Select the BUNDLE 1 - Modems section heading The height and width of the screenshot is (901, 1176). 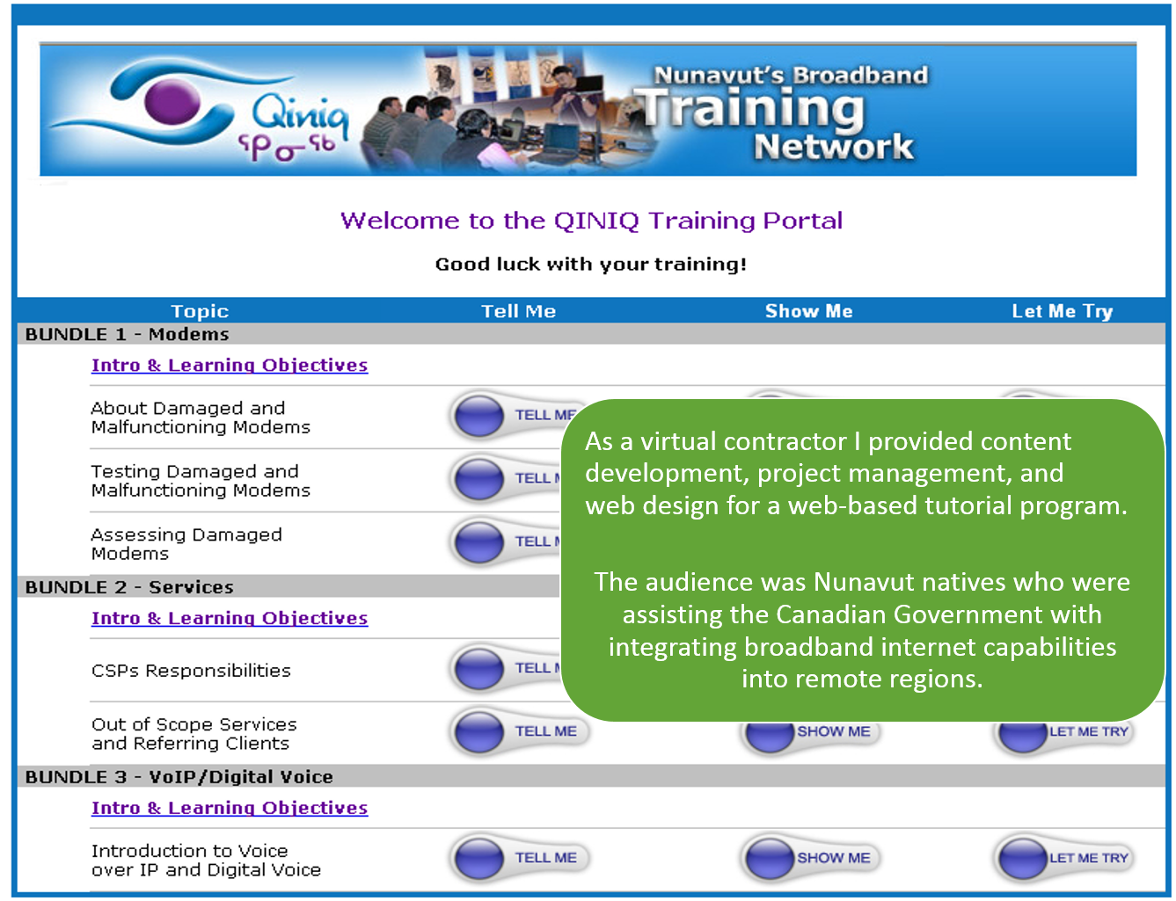coord(128,334)
